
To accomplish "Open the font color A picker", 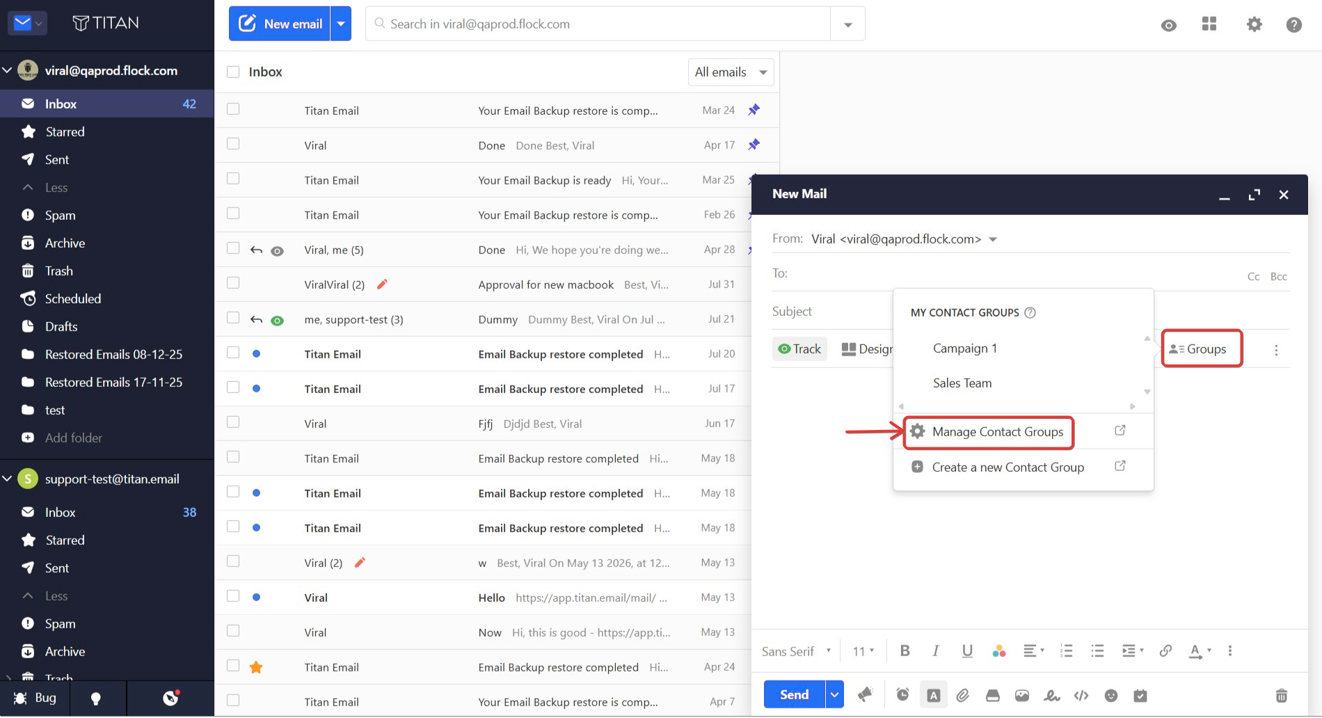I will coord(1200,651).
